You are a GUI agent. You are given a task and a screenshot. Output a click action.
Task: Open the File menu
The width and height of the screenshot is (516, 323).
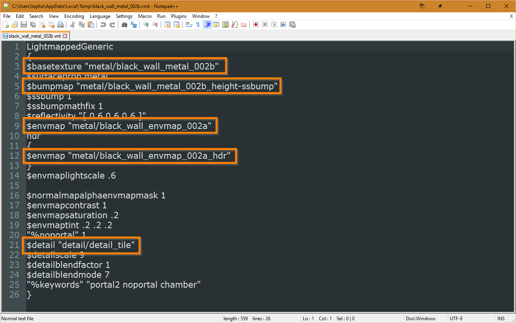[7, 16]
